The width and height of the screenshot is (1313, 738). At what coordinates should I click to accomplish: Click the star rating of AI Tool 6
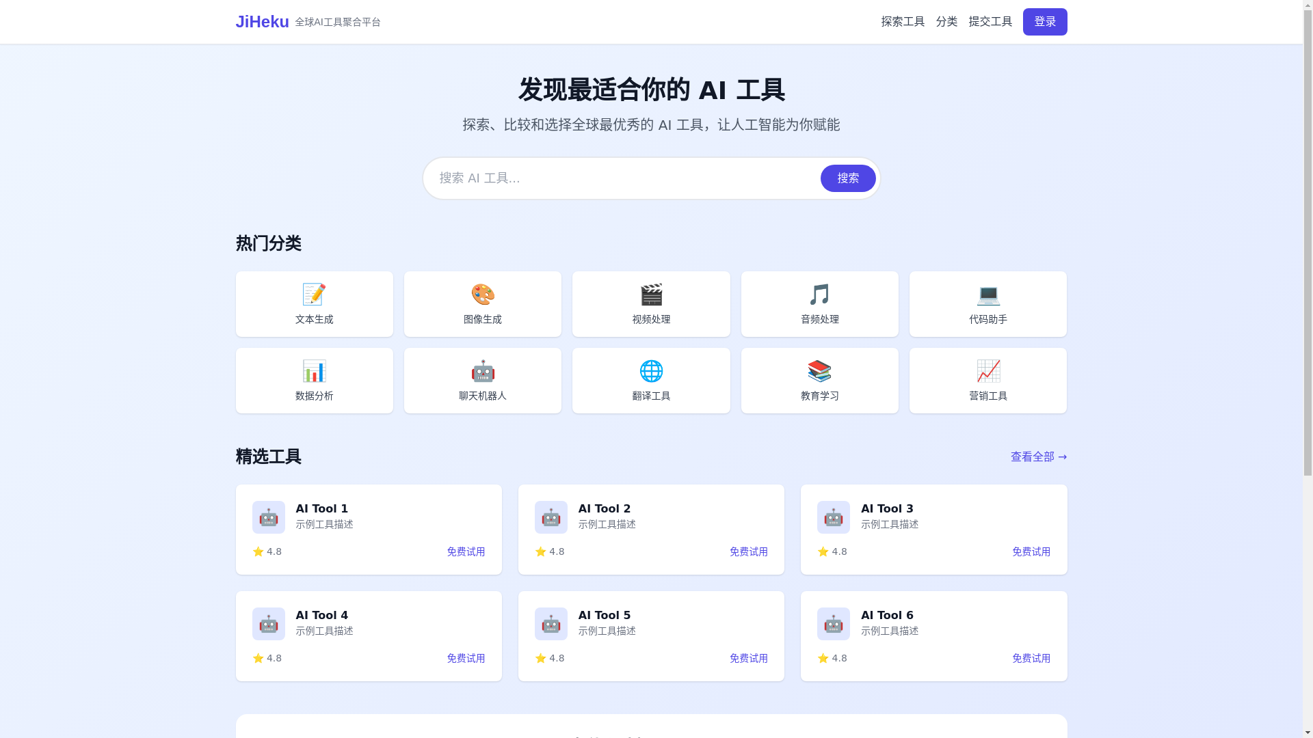pos(832,658)
